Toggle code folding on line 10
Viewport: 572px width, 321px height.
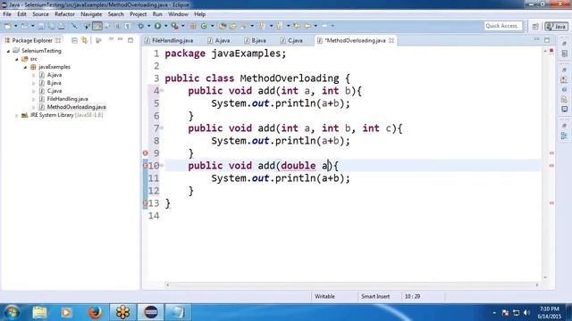pos(162,165)
